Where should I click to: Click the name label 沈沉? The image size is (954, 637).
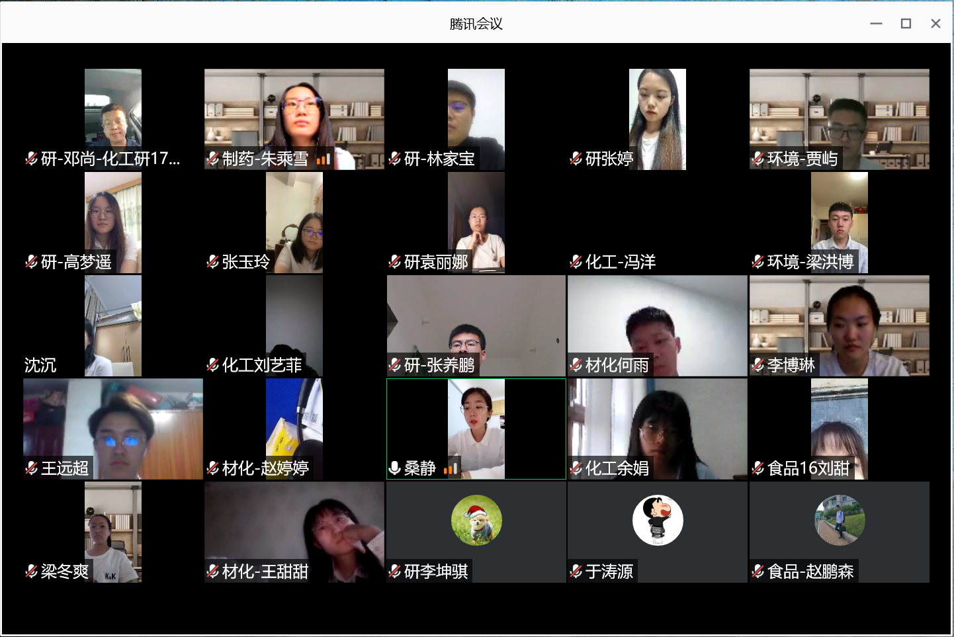pos(40,365)
